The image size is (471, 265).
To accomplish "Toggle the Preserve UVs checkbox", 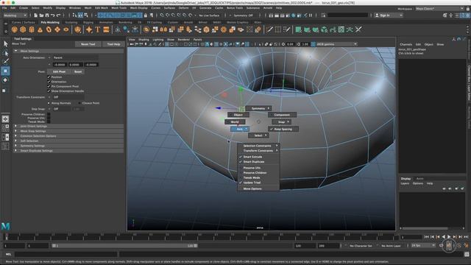I will click(x=49, y=118).
